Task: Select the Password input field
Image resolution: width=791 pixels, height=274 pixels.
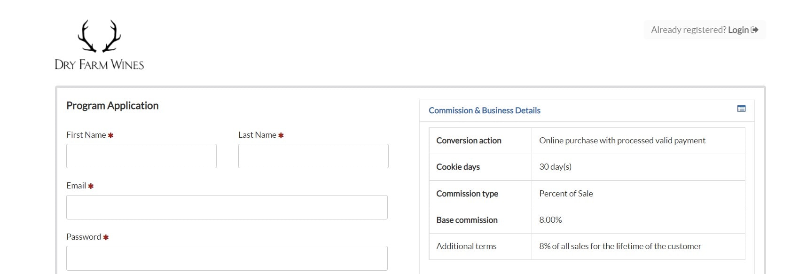Action: (227, 258)
